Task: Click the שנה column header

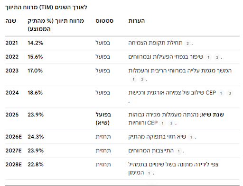Action: click(11, 21)
